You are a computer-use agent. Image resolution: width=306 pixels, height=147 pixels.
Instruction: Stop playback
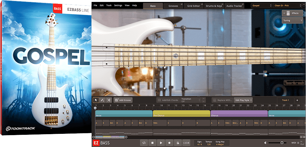tap(152, 143)
